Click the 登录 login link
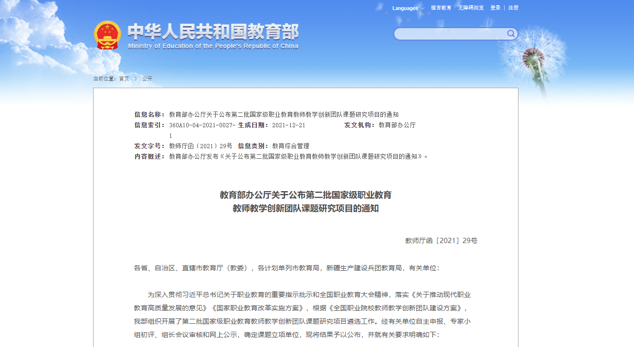Image resolution: width=634 pixels, height=347 pixels. pos(495,8)
